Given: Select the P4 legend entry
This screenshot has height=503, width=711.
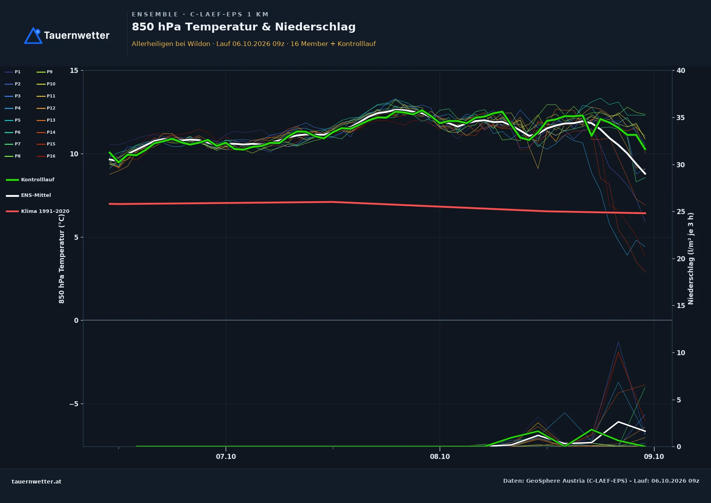Looking at the screenshot, I should [x=13, y=108].
